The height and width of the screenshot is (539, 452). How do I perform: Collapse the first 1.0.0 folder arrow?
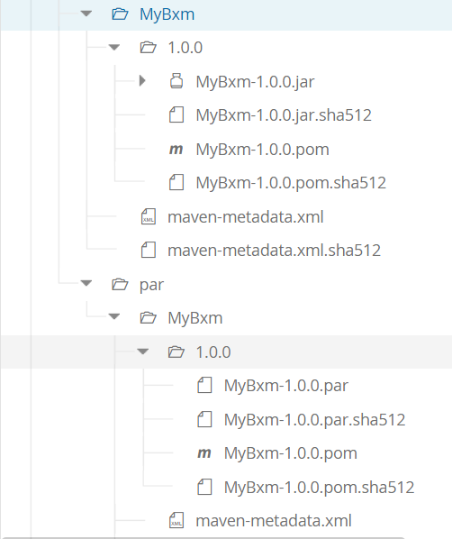114,47
